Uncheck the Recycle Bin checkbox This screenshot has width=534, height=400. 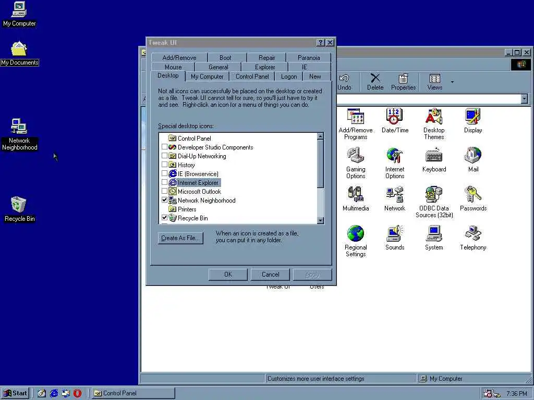coord(164,218)
